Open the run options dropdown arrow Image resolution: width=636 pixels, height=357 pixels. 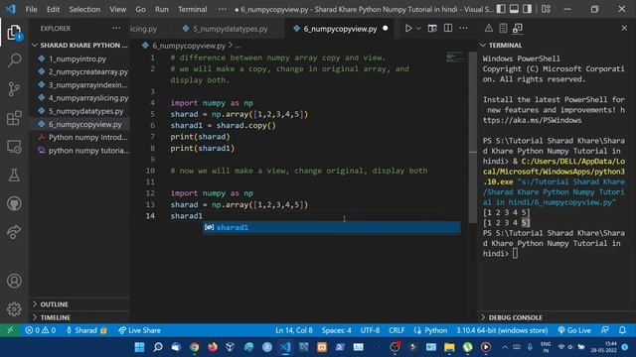click(418, 29)
